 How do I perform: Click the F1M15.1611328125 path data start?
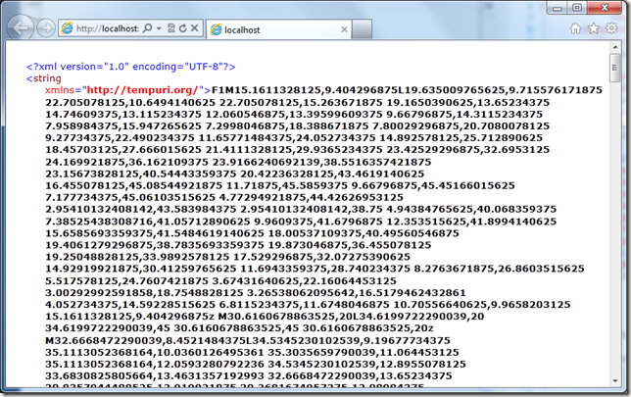[x=267, y=90]
